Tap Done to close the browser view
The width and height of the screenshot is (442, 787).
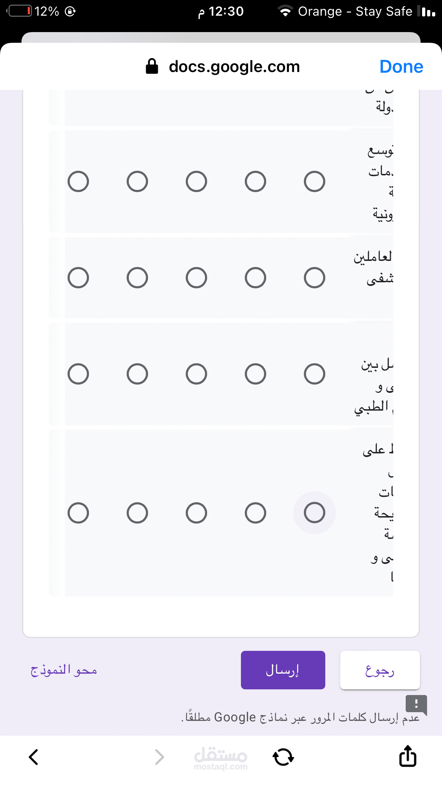tap(401, 66)
